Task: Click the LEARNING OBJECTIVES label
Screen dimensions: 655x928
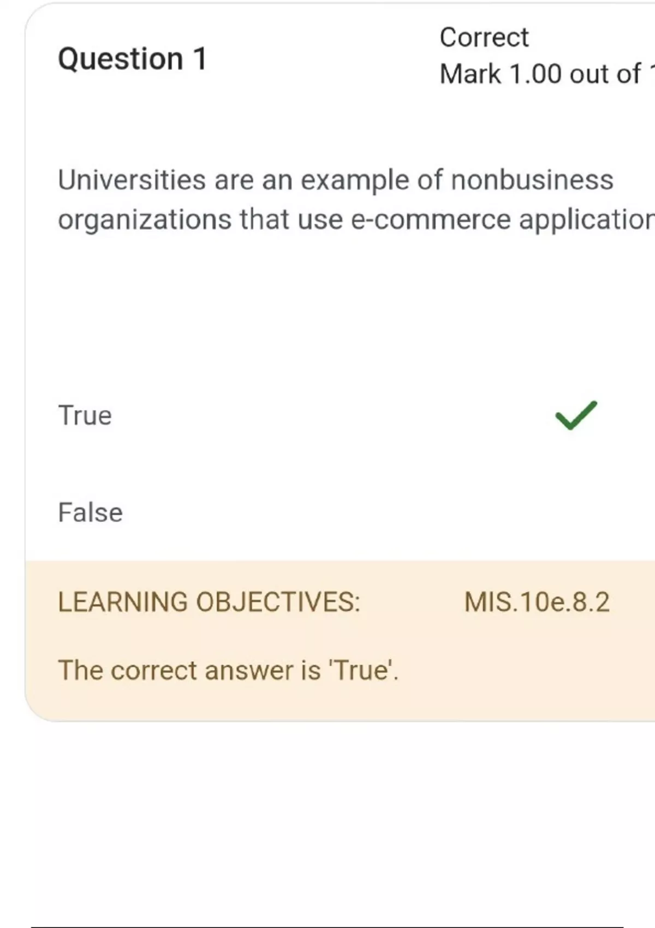Action: point(209,602)
